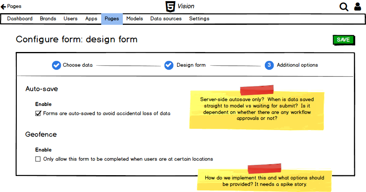
Task: Open the user profile icon
Action: click(358, 7)
